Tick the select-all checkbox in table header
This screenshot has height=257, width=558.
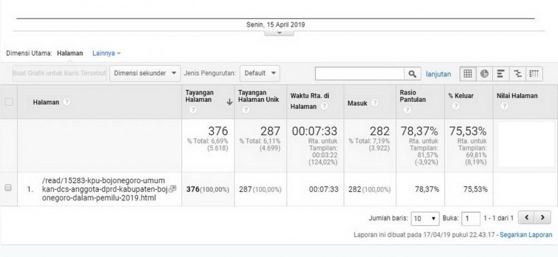(8, 102)
